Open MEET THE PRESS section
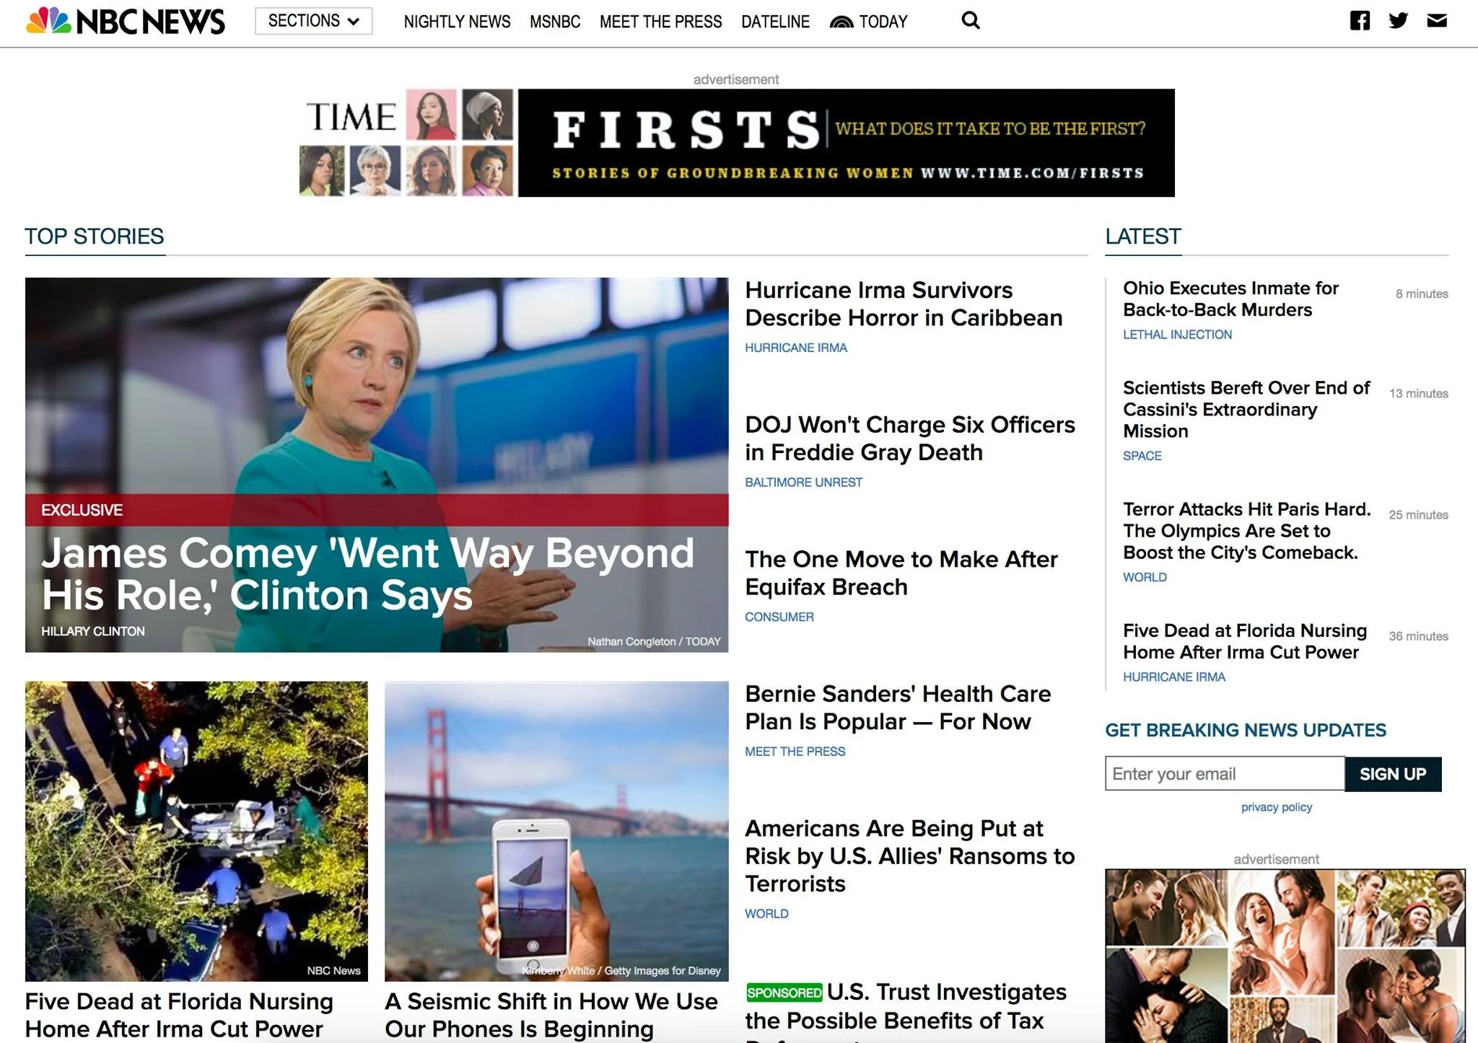The height and width of the screenshot is (1043, 1478). 660,22
